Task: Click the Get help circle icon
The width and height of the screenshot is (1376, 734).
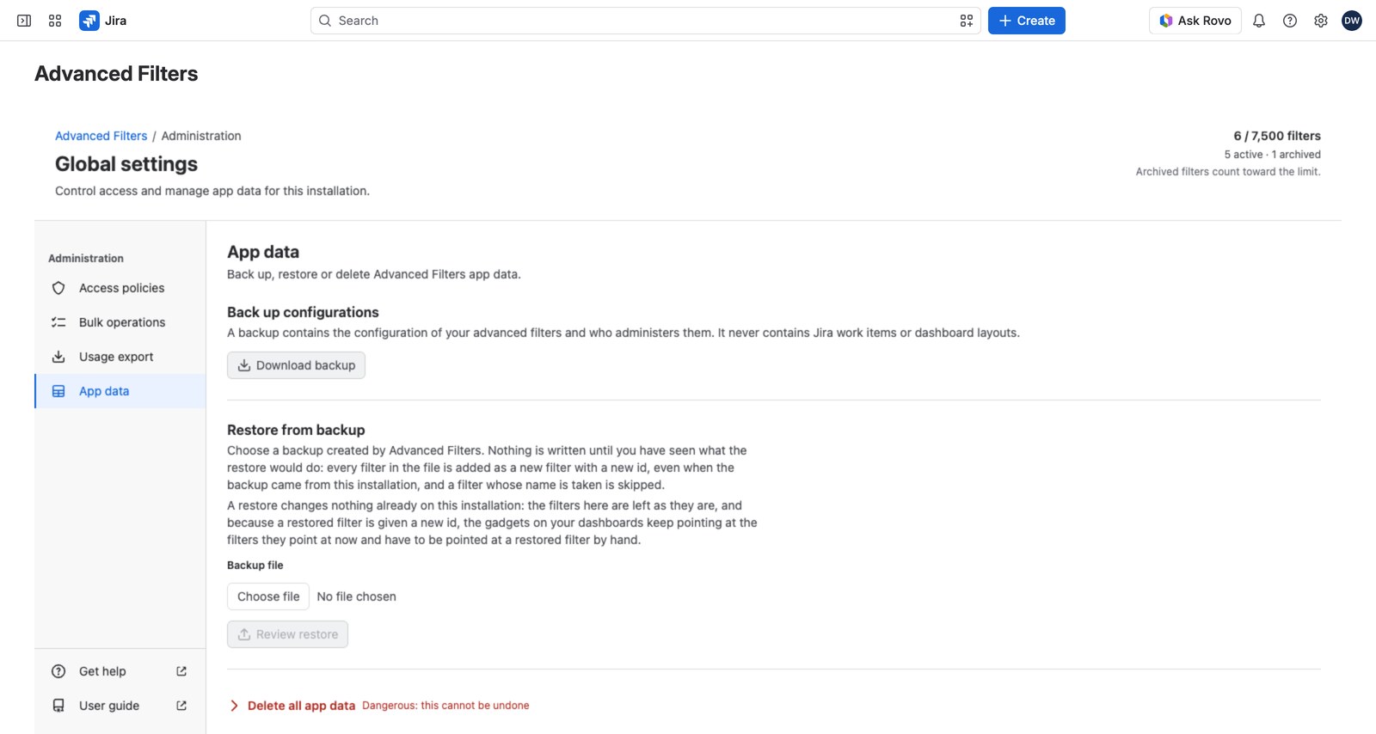Action: click(58, 671)
